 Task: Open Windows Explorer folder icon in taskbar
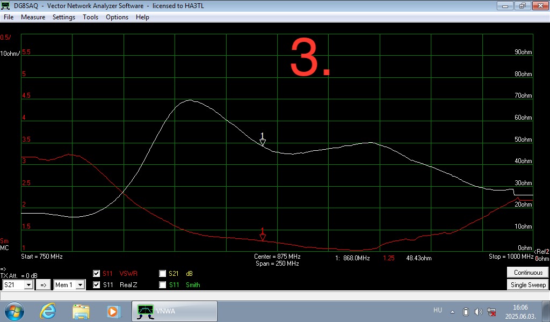click(81, 311)
